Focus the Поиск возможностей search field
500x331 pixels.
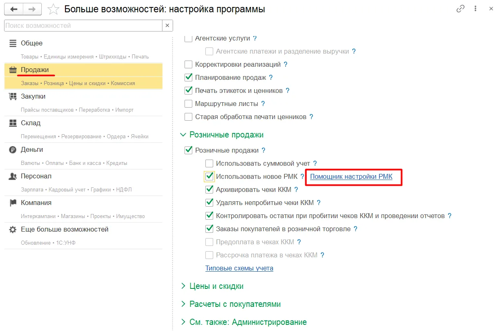click(x=83, y=25)
